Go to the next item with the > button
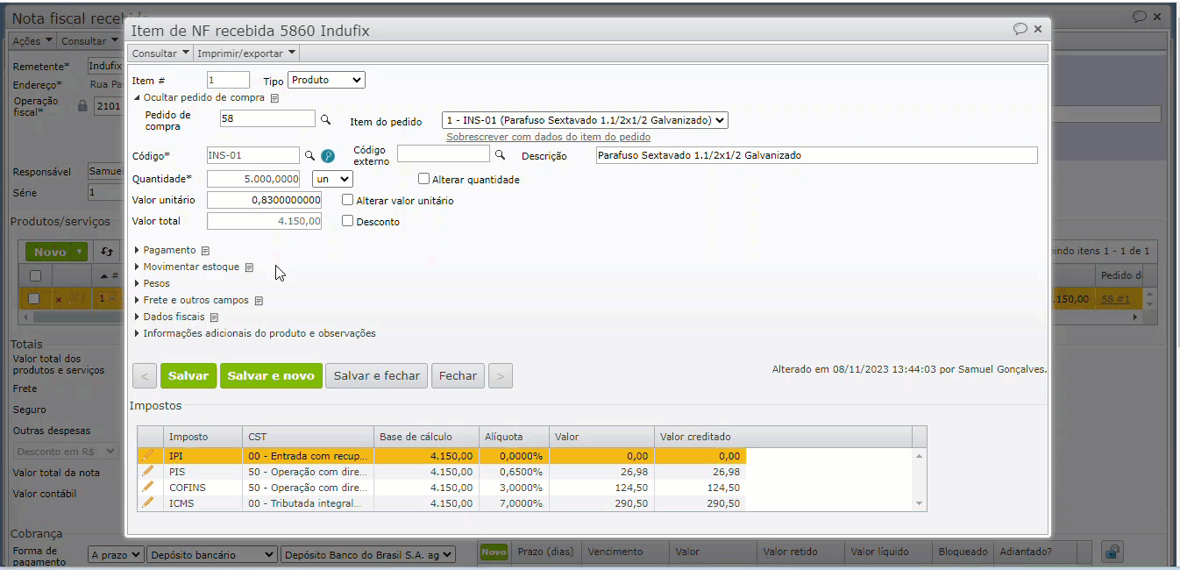 [x=500, y=376]
